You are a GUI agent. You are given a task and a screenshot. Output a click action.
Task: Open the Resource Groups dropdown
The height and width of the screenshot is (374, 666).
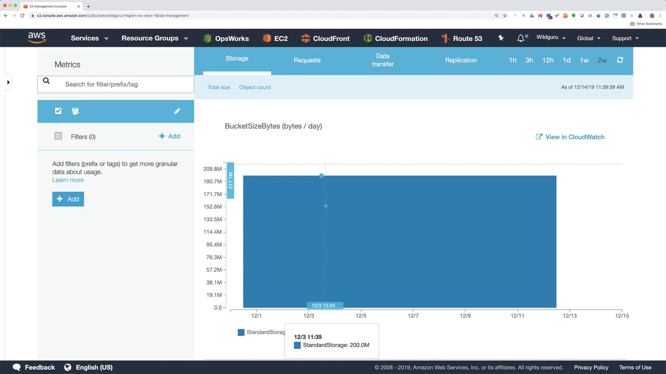[x=155, y=38]
